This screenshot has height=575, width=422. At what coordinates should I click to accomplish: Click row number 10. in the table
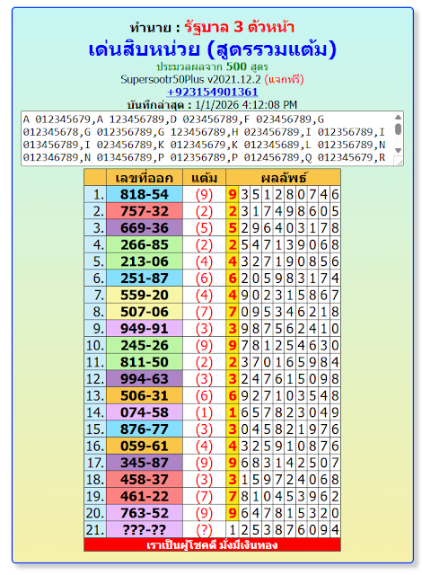(x=95, y=345)
